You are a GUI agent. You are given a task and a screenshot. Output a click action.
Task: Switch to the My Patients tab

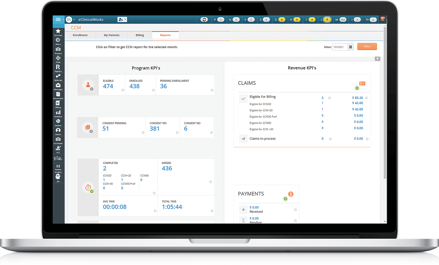point(111,35)
